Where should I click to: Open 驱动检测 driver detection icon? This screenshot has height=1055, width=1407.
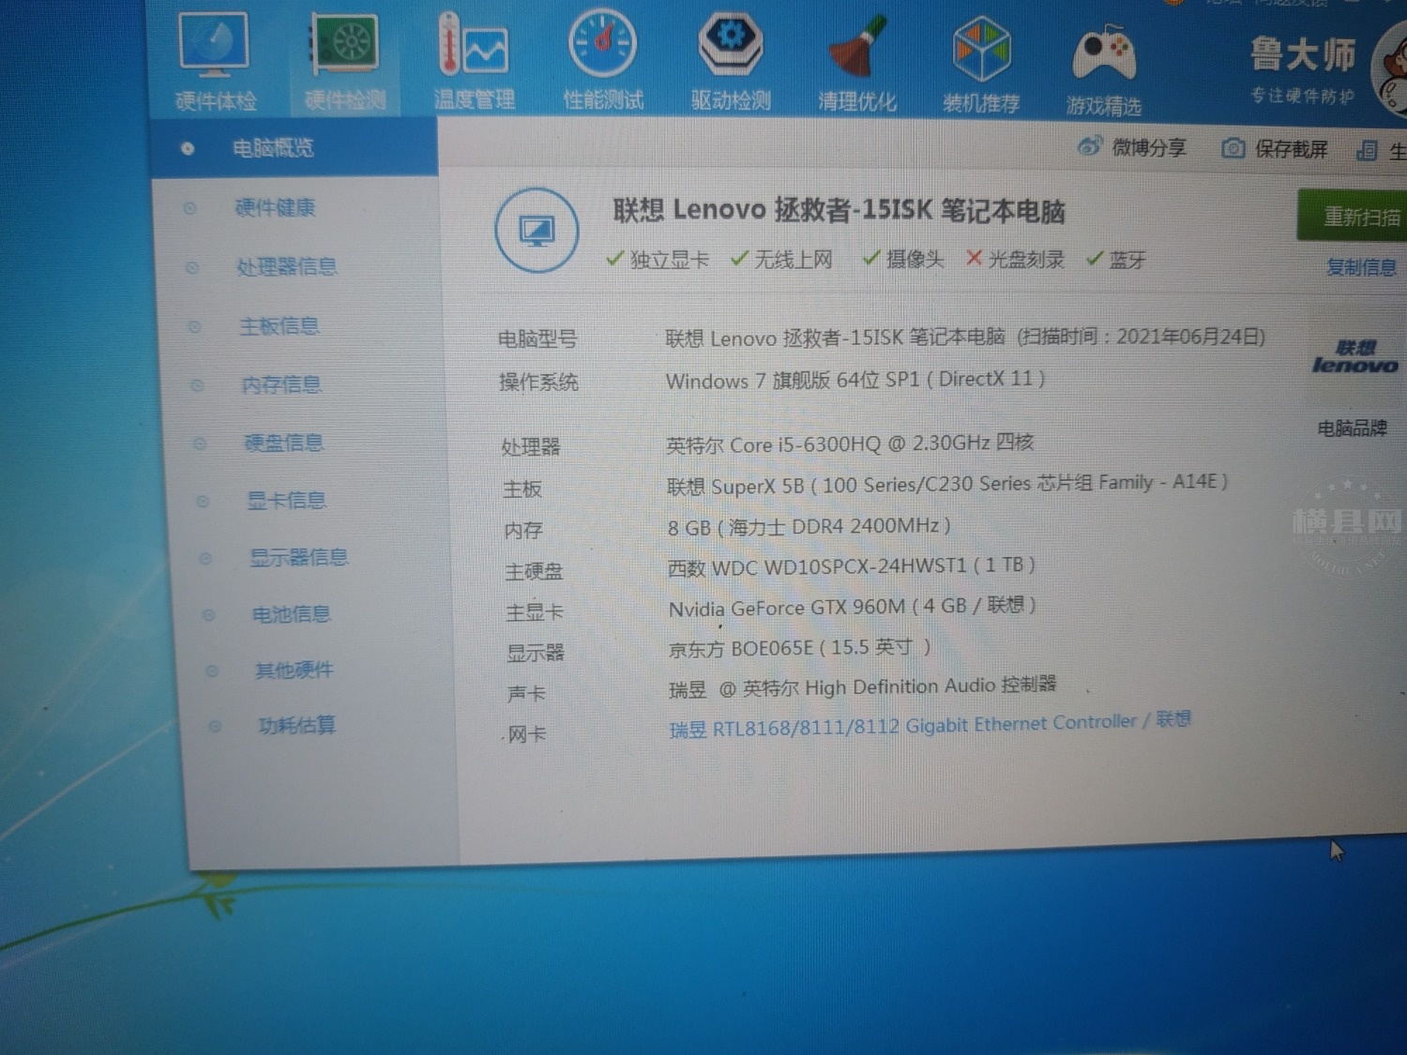[x=731, y=61]
